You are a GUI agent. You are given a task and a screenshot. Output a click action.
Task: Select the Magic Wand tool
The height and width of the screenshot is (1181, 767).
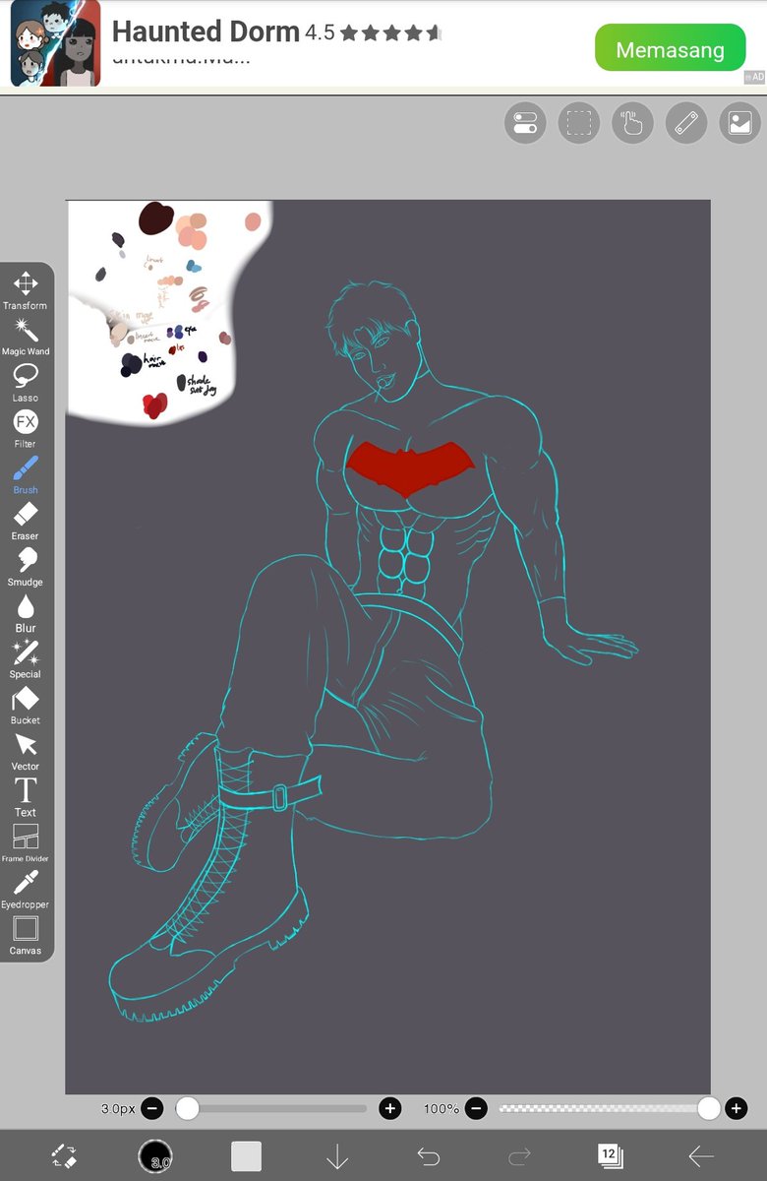pyautogui.click(x=26, y=336)
